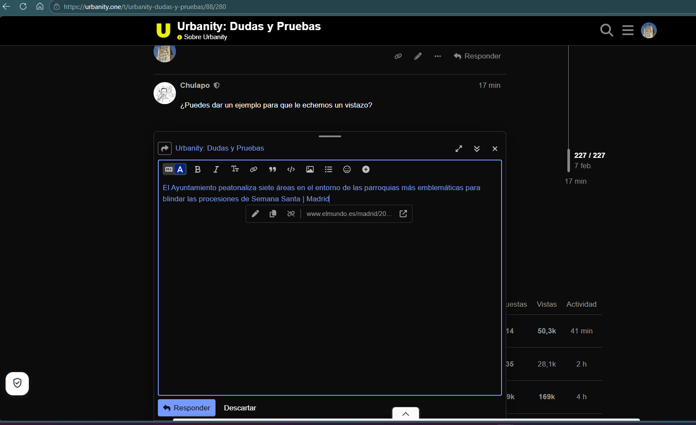Toggle composer fullscreen mode
The height and width of the screenshot is (425, 696).
pyautogui.click(x=459, y=148)
